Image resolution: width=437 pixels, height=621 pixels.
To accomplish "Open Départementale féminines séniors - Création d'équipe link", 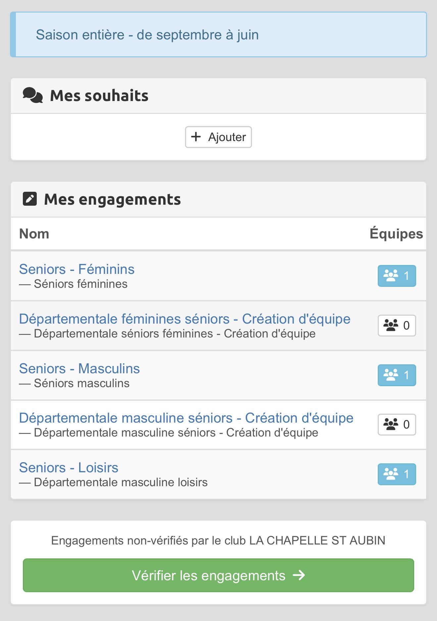I will pos(185,319).
